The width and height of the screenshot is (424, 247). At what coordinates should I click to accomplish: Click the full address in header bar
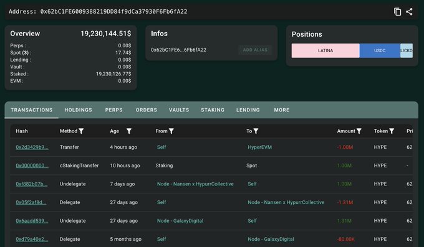pos(113,11)
